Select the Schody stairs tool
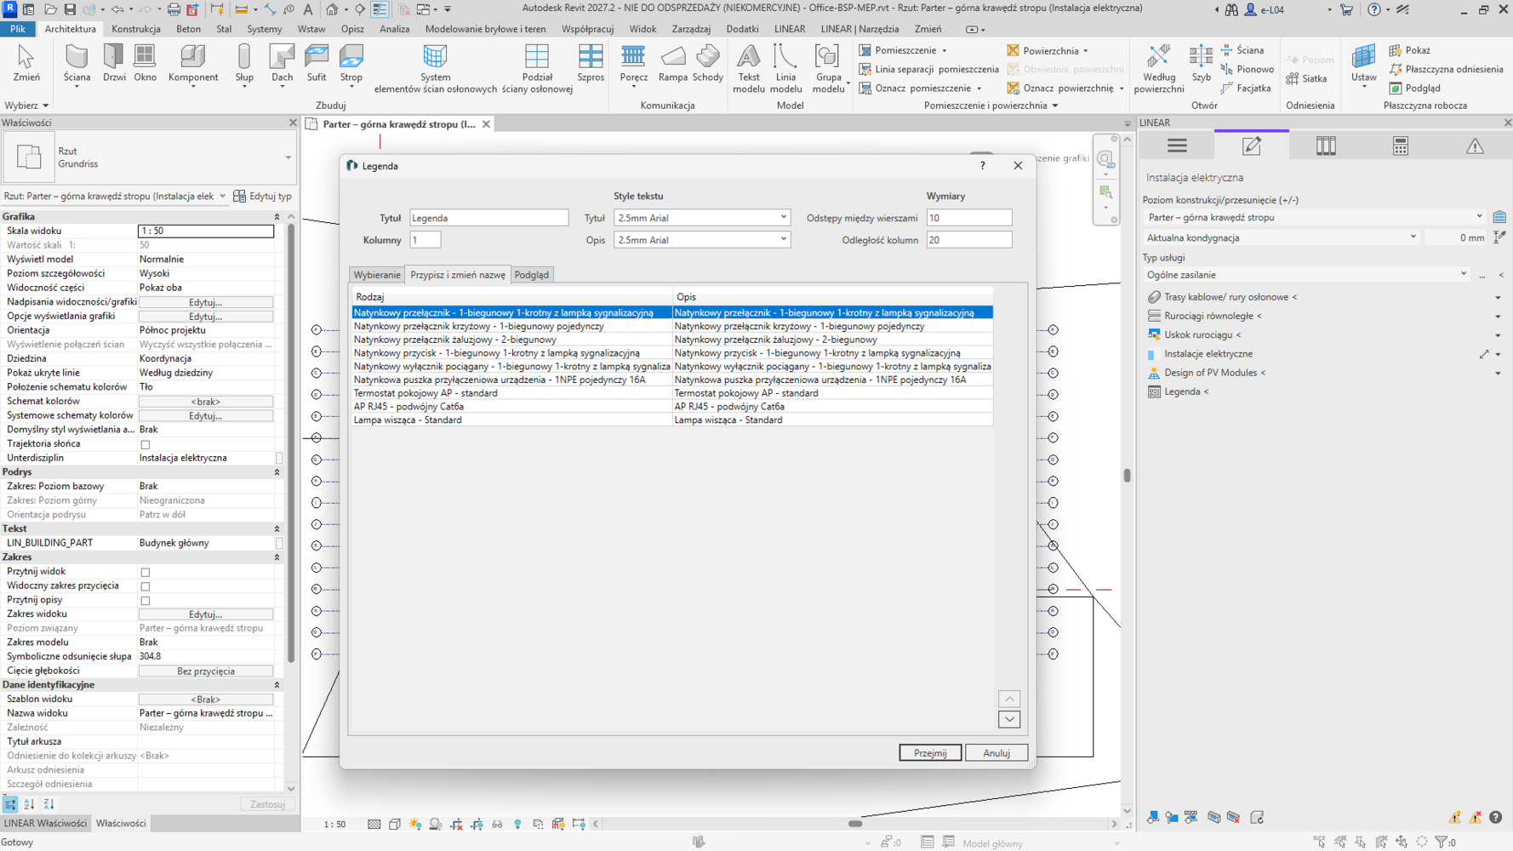This screenshot has height=851, width=1513. coord(708,64)
